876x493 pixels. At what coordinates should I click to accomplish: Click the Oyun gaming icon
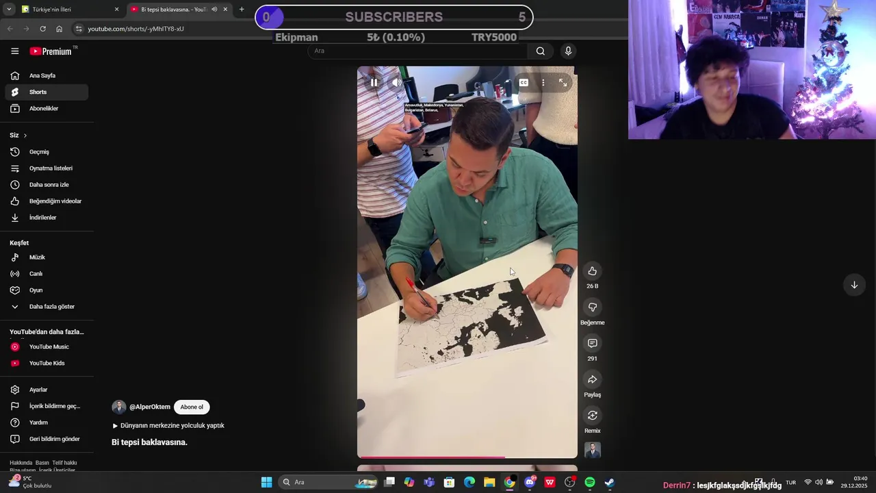(15, 290)
